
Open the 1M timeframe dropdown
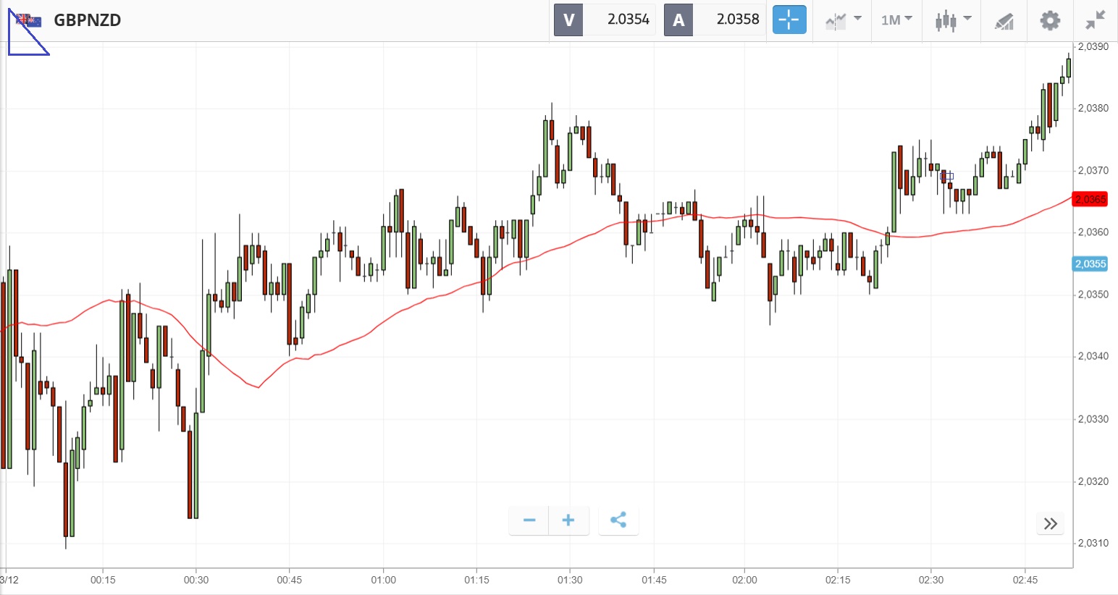pos(896,20)
